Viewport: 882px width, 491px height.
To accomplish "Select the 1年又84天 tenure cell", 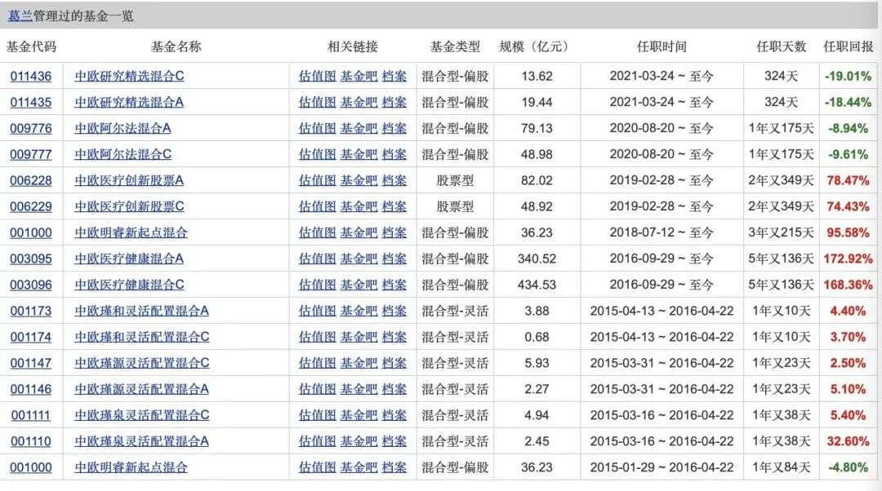I will coord(782,467).
